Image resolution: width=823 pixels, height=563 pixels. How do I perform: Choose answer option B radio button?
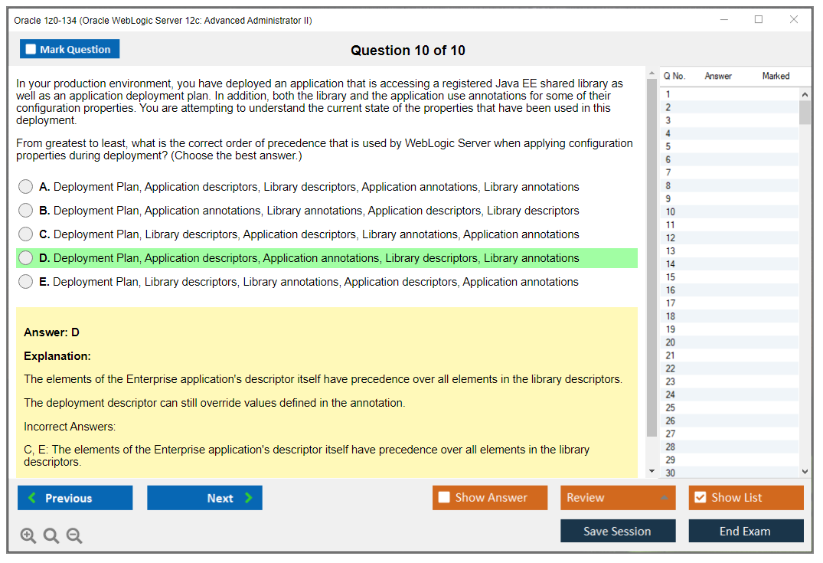(26, 211)
